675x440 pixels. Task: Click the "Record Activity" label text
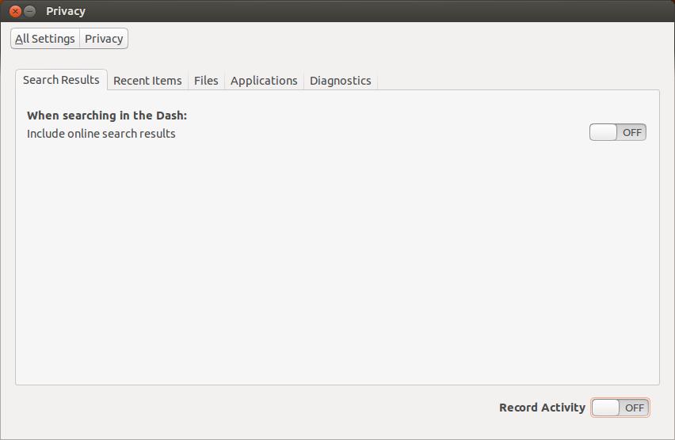[x=542, y=408]
